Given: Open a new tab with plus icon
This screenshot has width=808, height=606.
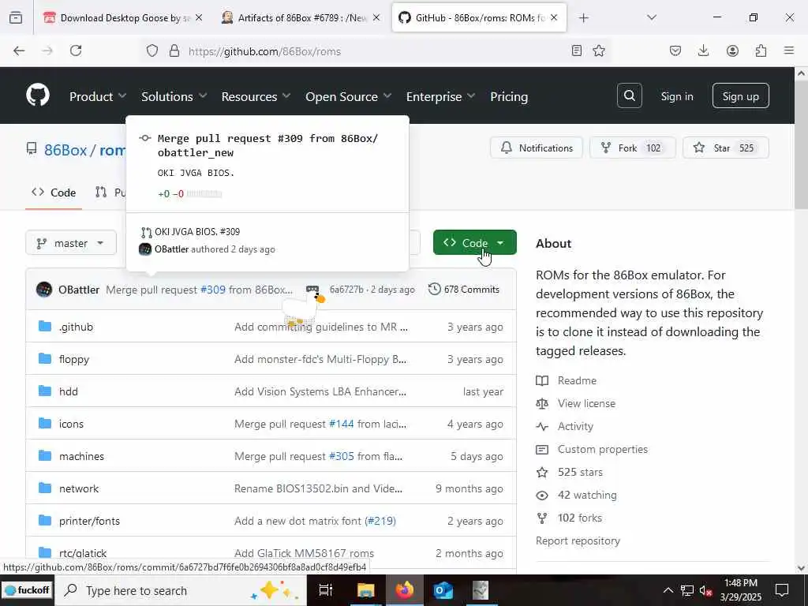Looking at the screenshot, I should 583,18.
